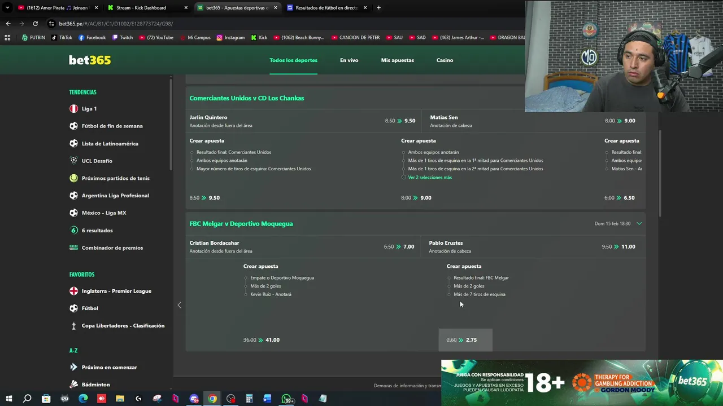
Task: Click the left carousel arrow in Melgar section
Action: click(180, 305)
